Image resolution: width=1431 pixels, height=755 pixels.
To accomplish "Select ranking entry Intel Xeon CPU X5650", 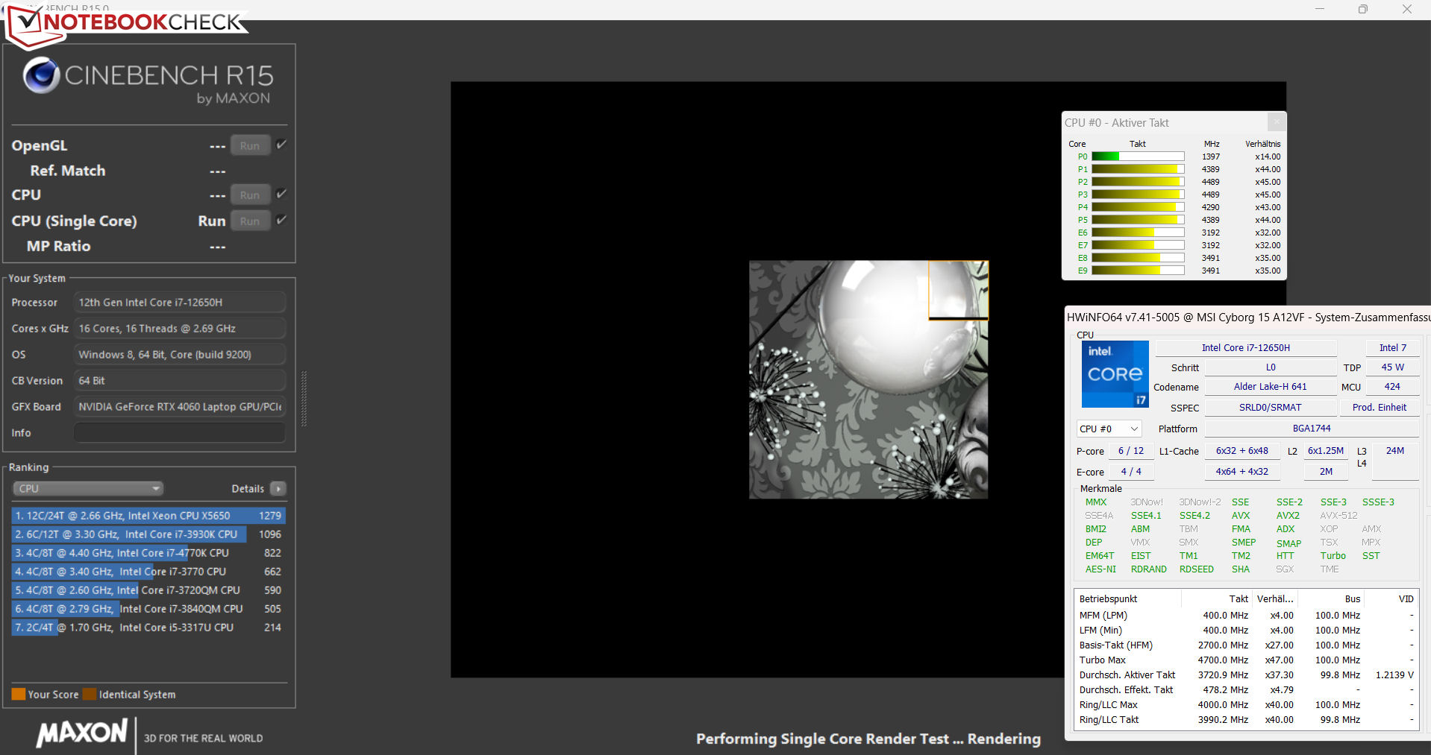I will (148, 516).
